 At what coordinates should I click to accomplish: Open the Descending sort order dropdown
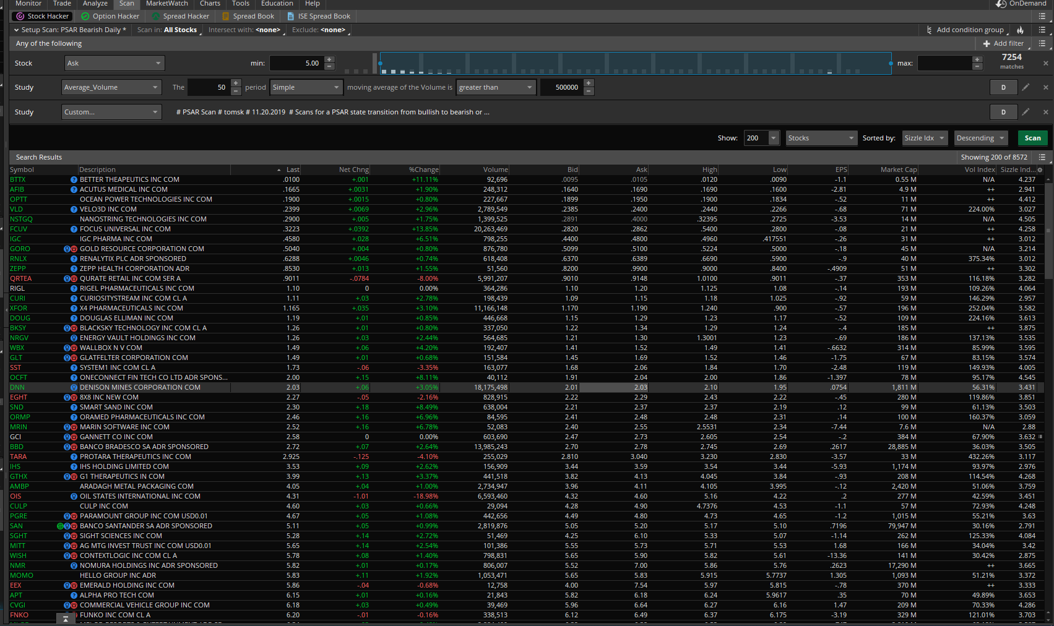click(x=981, y=138)
